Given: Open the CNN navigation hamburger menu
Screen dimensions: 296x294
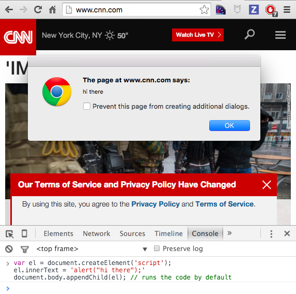Looking at the screenshot, I should click(281, 35).
